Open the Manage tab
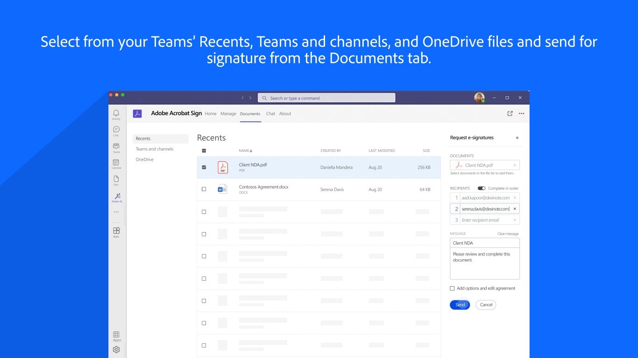The image size is (638, 358). (228, 114)
